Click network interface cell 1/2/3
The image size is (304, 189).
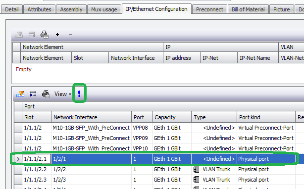(91, 180)
